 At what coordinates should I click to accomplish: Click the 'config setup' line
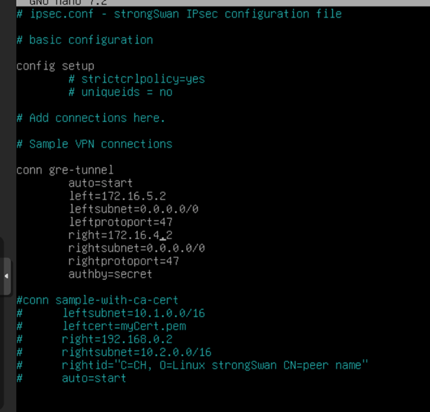(x=55, y=66)
